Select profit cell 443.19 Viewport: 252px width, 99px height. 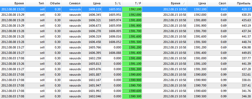pos(240,26)
